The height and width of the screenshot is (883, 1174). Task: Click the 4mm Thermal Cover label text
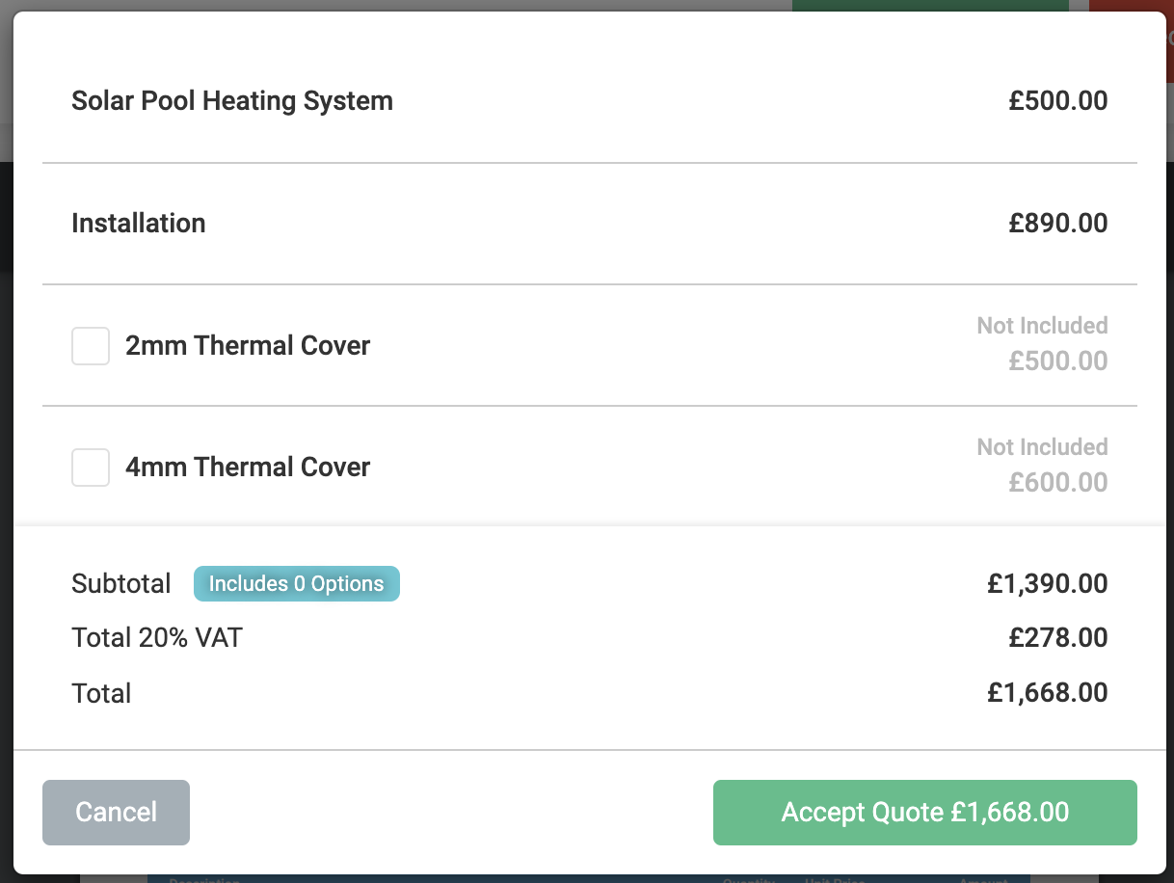pyautogui.click(x=248, y=468)
